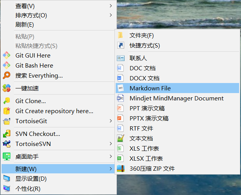Screen dimensions: 241x195
Task: Click the Mindjet MindManager Document icon
Action: (120, 98)
